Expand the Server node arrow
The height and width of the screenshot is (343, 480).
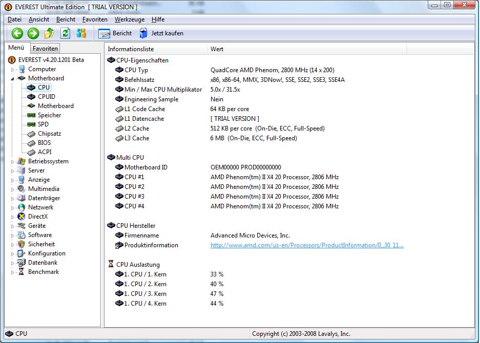(13, 171)
